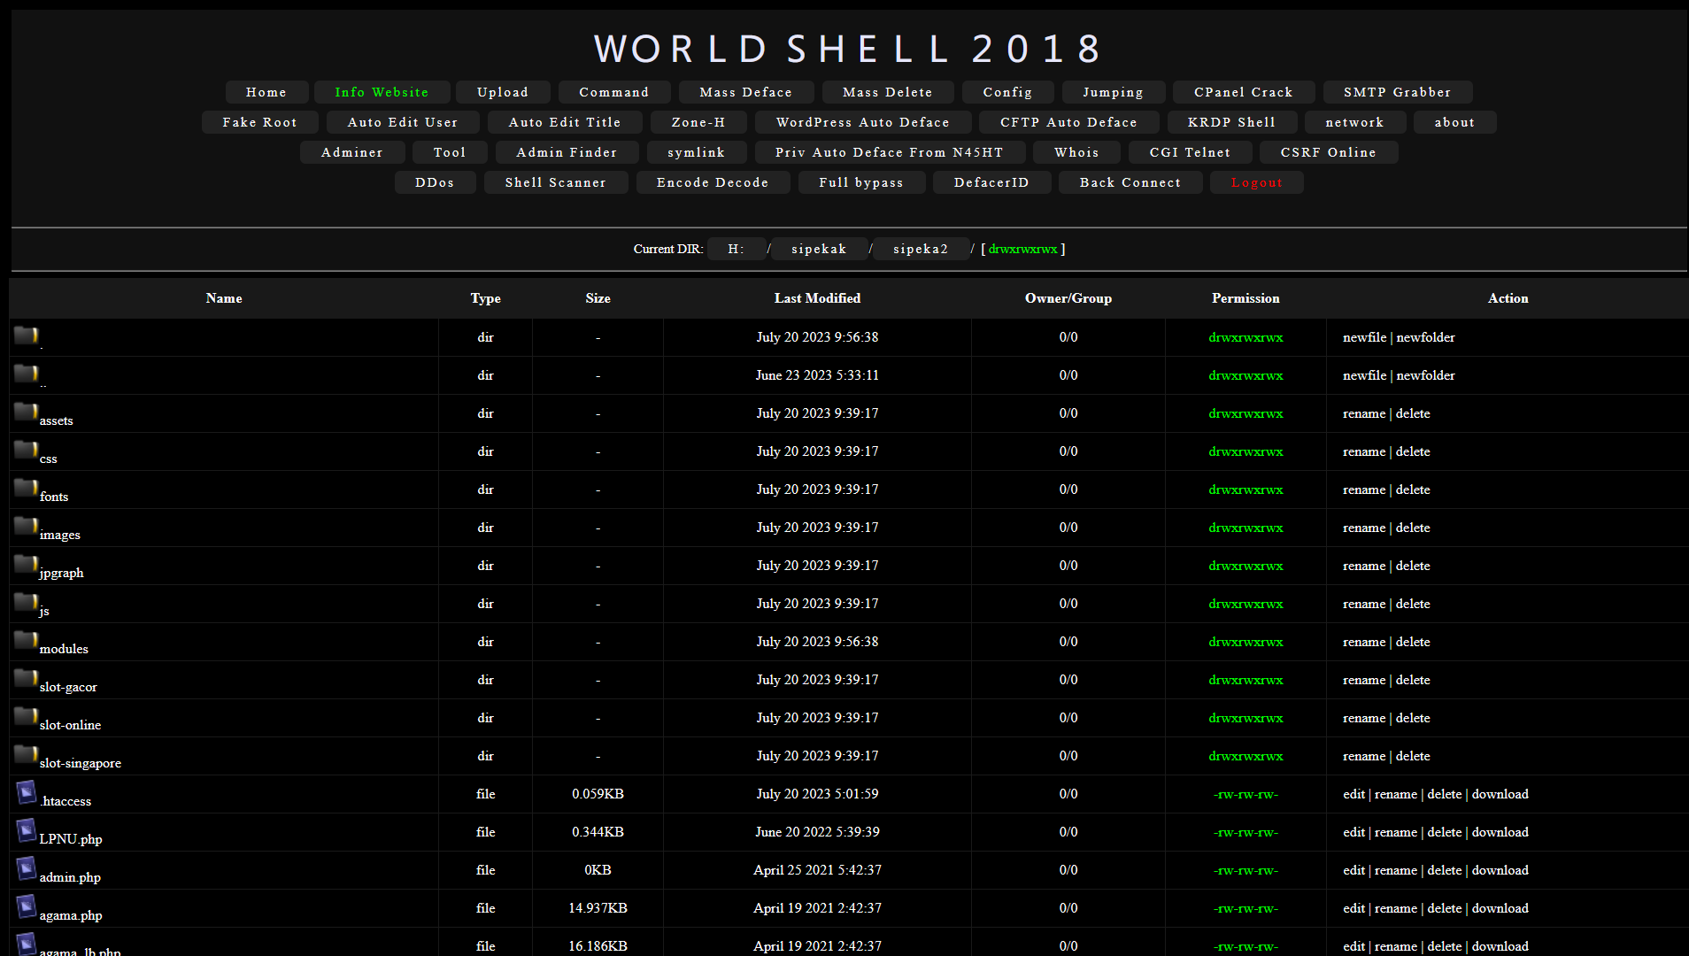The image size is (1689, 956).
Task: Click the file icon for agama.php
Action: pos(27,906)
